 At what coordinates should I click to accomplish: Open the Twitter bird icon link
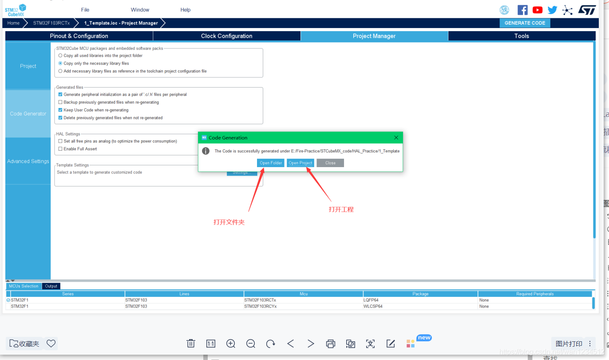click(x=552, y=10)
